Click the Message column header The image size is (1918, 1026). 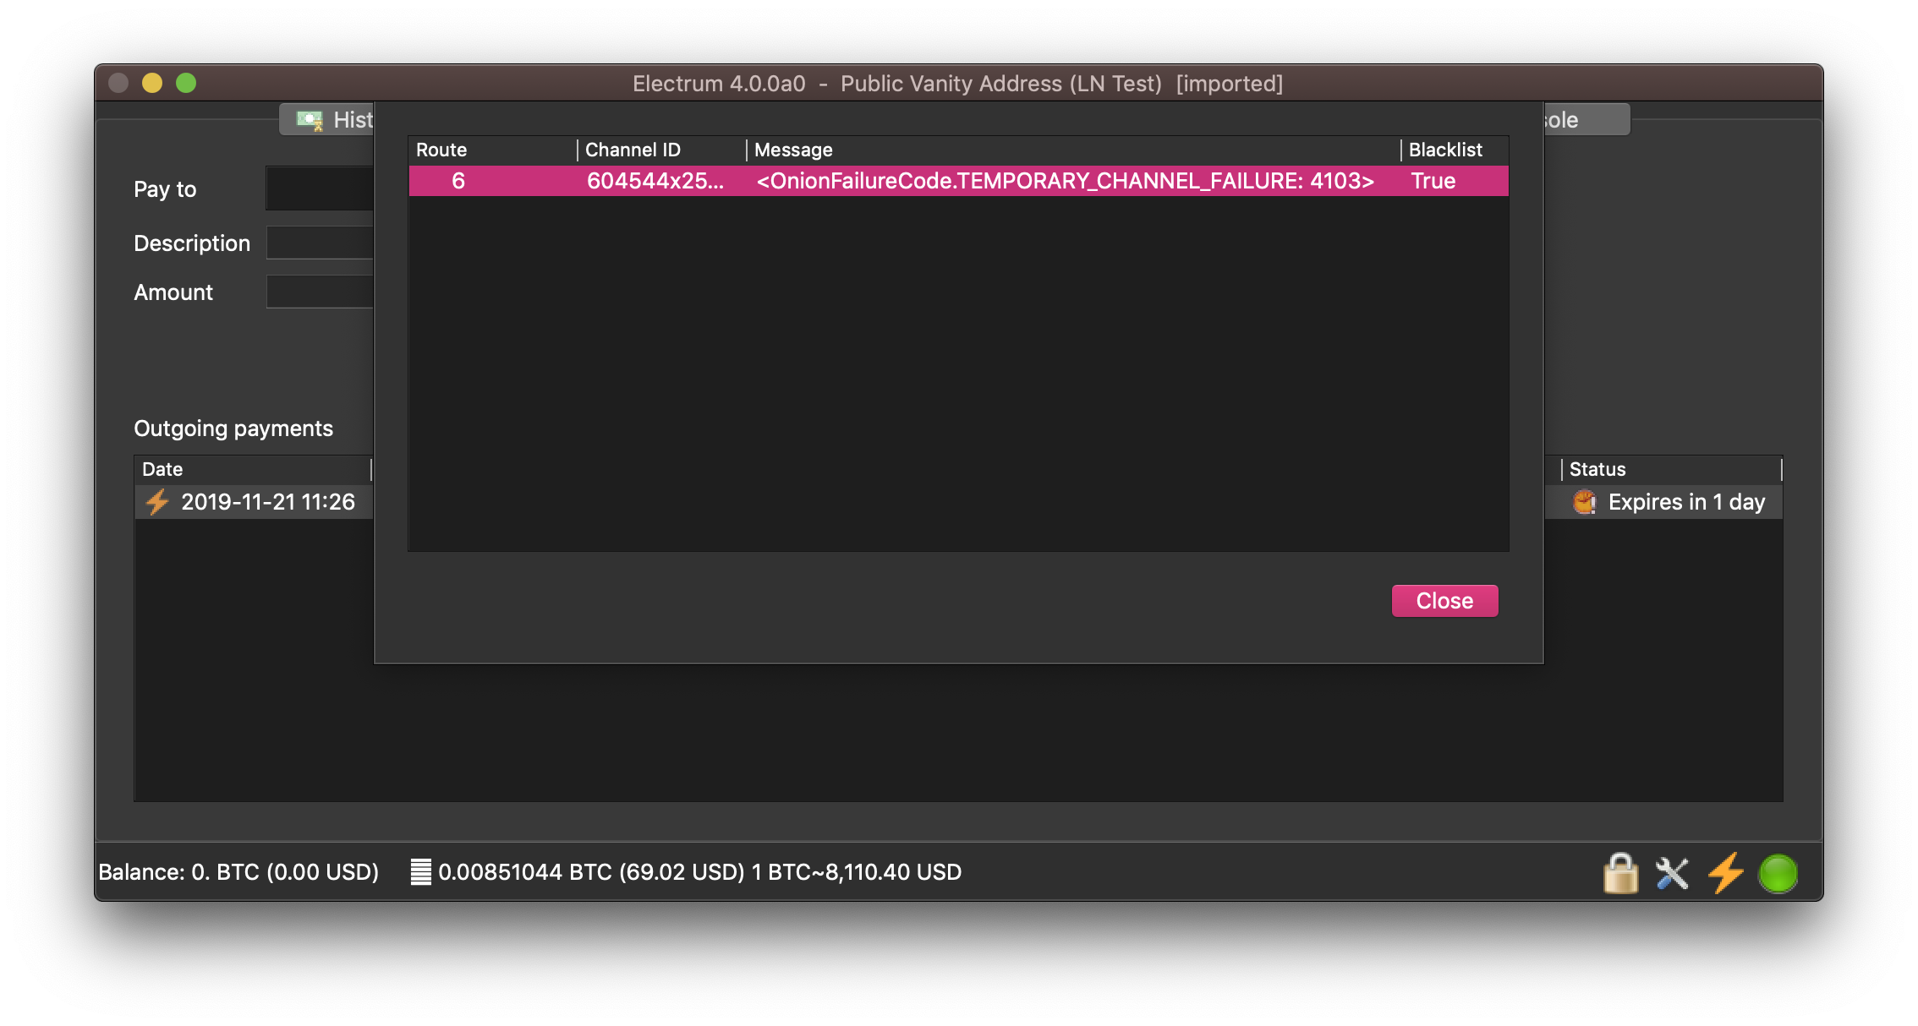pos(793,150)
